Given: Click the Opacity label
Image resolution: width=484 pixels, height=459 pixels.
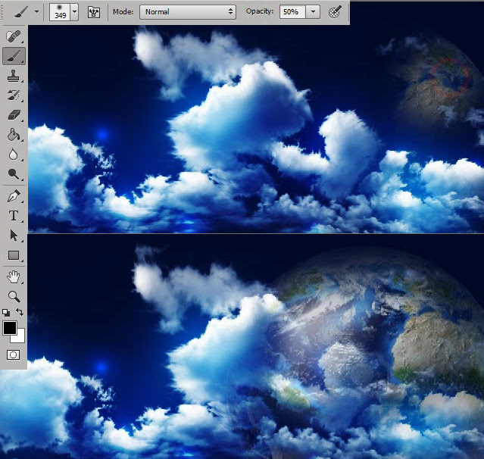Looking at the screenshot, I should point(260,11).
